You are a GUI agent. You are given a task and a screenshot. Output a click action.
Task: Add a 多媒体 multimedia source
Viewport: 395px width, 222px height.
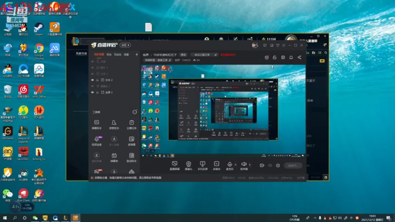click(x=216, y=166)
